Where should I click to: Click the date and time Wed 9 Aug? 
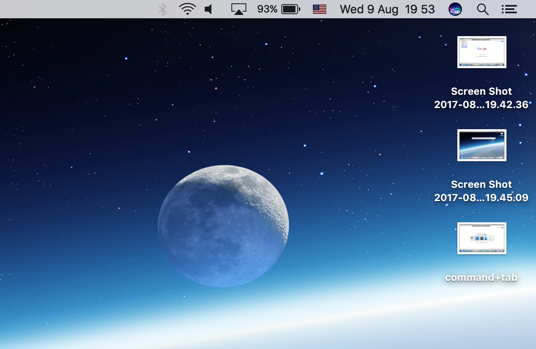[387, 9]
